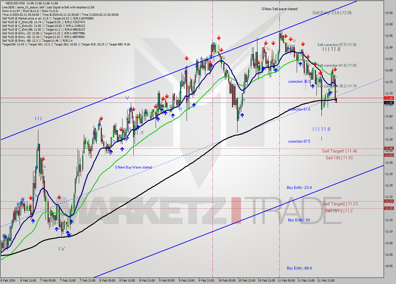Image resolution: width=396 pixels, height=284 pixels.
Task: Click the red 11.46 price tag
Action: click(389, 148)
